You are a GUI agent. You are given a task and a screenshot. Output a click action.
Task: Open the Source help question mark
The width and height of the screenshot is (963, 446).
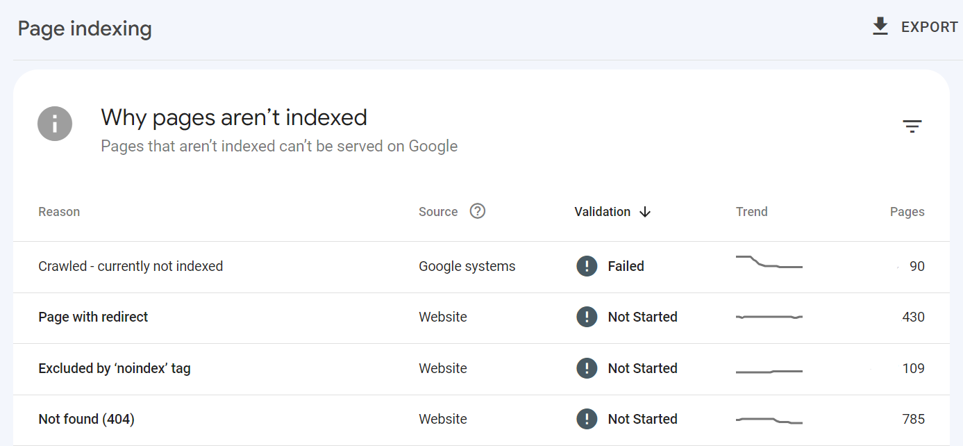click(x=477, y=211)
